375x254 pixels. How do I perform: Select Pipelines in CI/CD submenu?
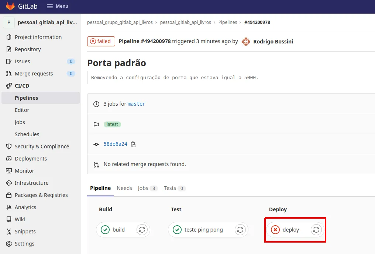(x=41, y=98)
